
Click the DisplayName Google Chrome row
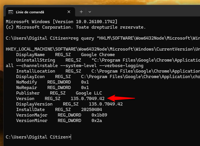65,54
